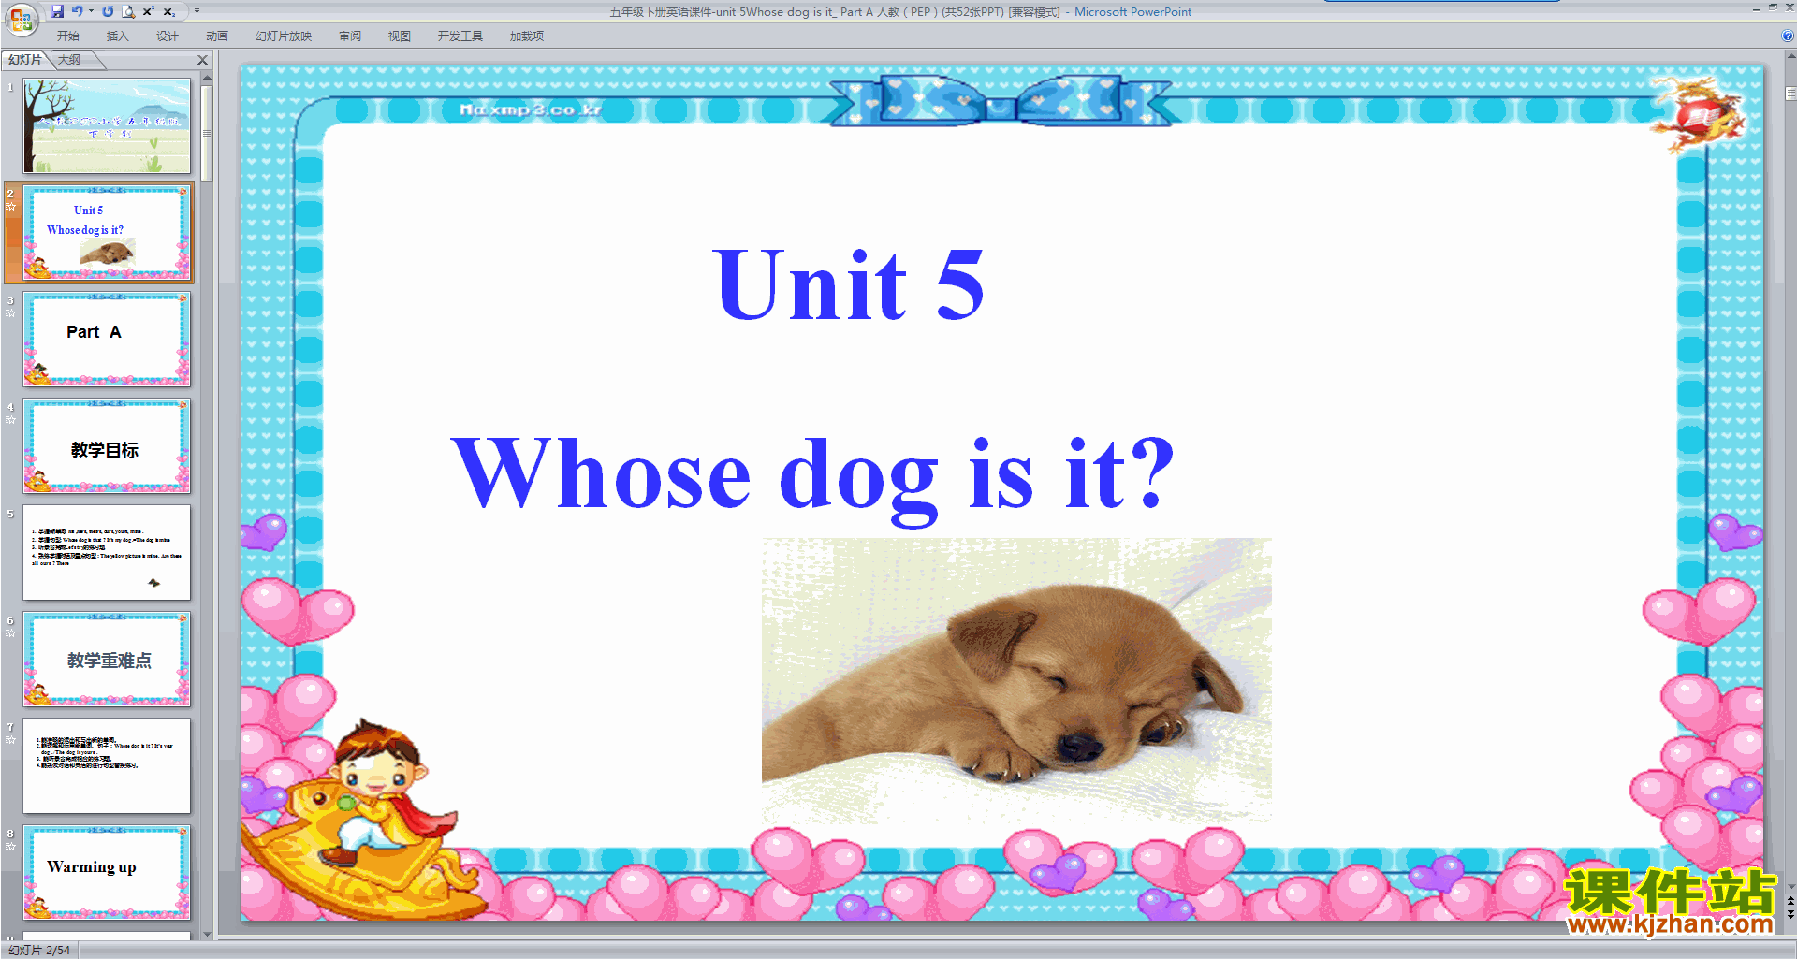The image size is (1797, 959).
Task: Select slide 1 thumbnail with tree
Action: pyautogui.click(x=107, y=125)
